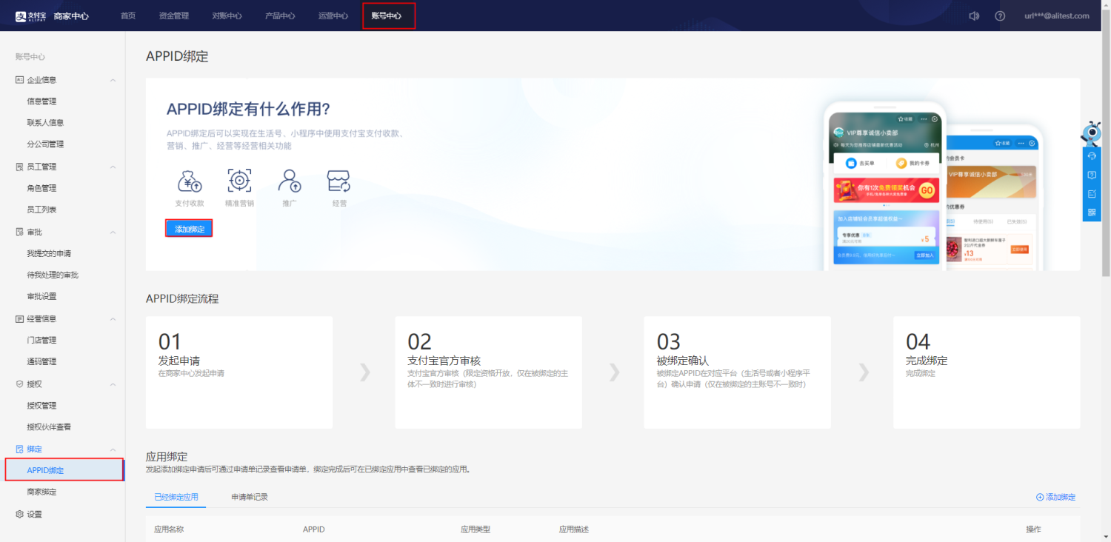Open the help question mark icon

coord(1000,16)
